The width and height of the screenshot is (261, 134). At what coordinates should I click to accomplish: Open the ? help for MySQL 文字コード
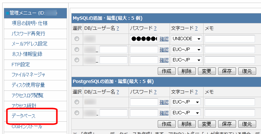point(196,28)
